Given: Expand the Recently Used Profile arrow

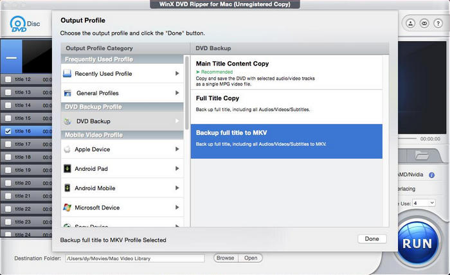Looking at the screenshot, I should pyautogui.click(x=177, y=73).
